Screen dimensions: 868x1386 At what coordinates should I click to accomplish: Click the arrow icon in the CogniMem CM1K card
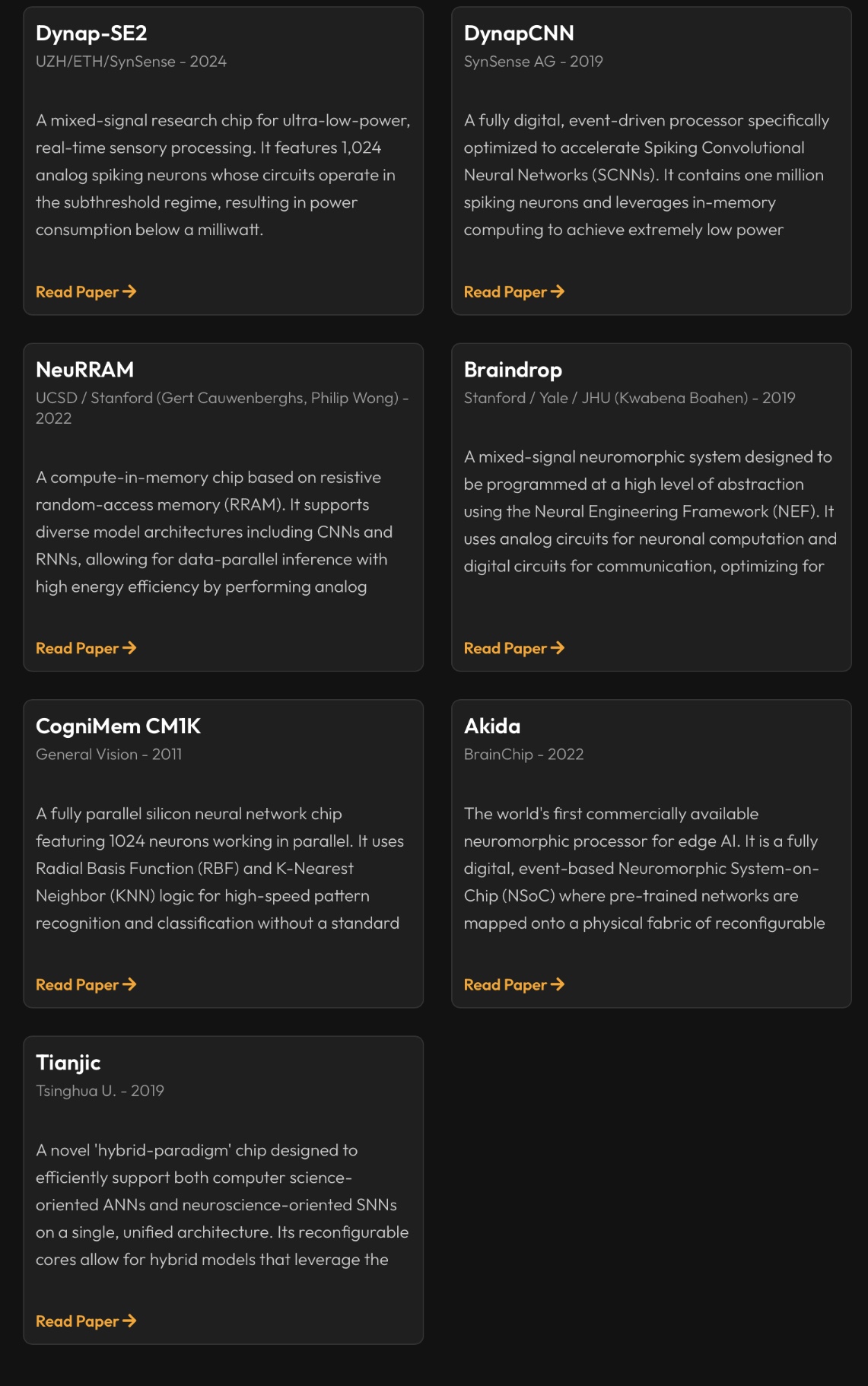129,984
